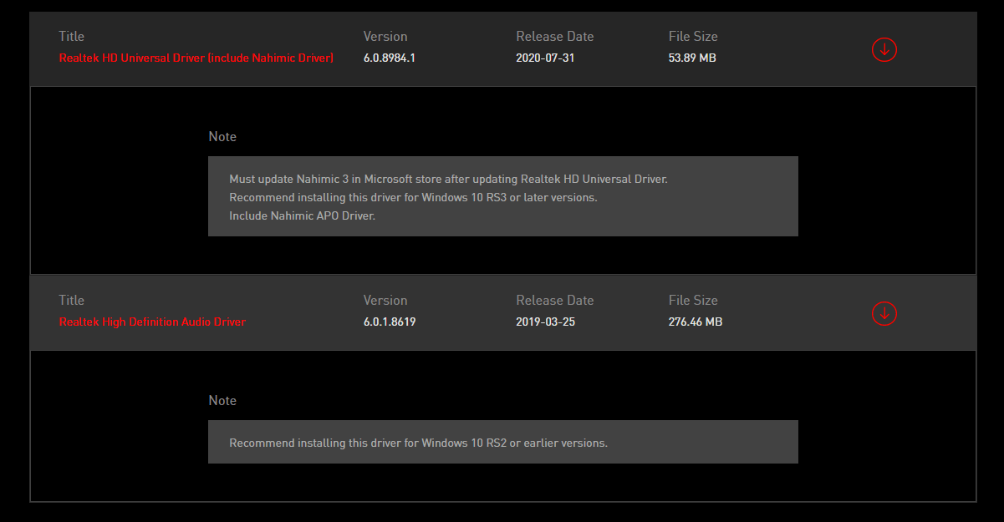Click File Size label in Universal Driver header
Image resolution: width=1004 pixels, height=522 pixels.
[x=693, y=36]
